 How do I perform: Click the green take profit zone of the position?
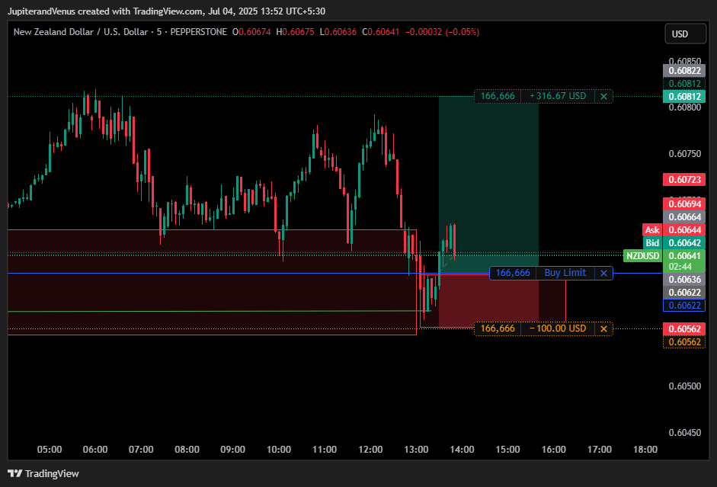pos(488,183)
